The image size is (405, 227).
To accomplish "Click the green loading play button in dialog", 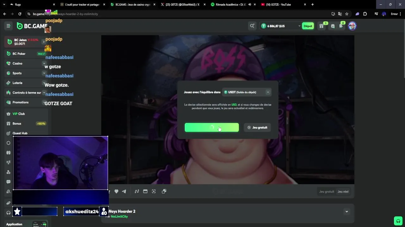I will point(212,127).
